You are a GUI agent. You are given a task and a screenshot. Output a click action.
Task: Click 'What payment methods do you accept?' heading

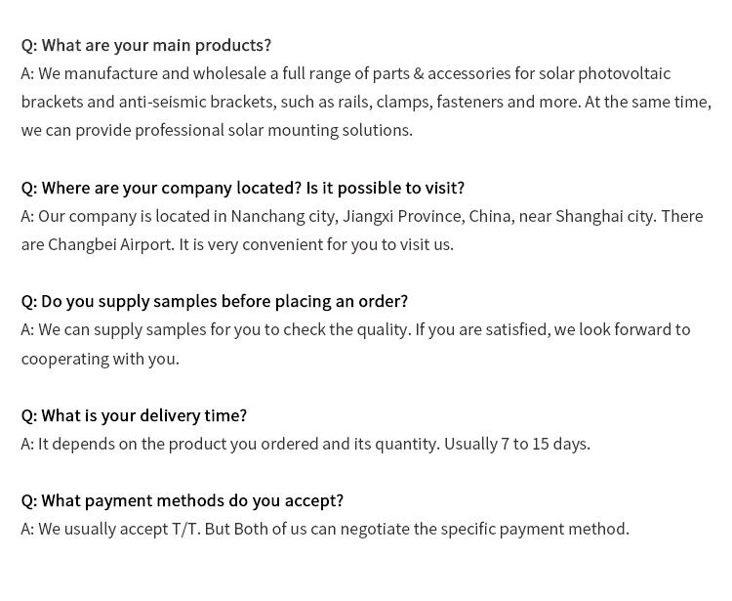(183, 500)
